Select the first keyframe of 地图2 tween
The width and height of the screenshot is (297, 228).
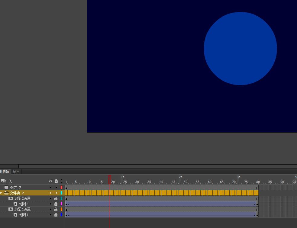click(x=66, y=204)
